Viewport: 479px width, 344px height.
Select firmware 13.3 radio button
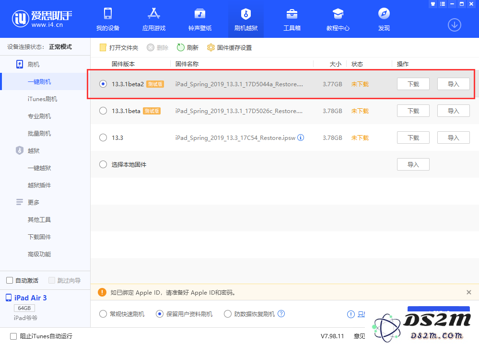pyautogui.click(x=103, y=138)
